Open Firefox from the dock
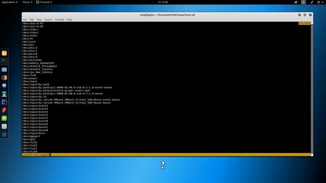Viewport: 326px width, 183px height. 4,53
